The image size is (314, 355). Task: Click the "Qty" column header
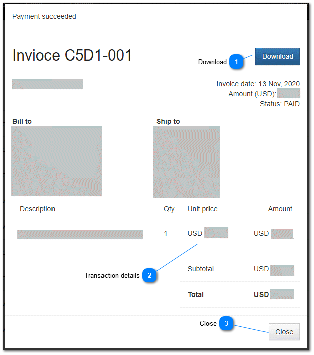pyautogui.click(x=169, y=209)
